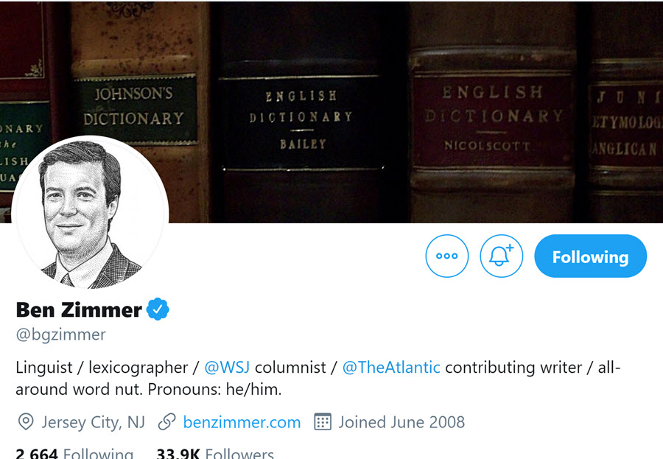This screenshot has width=663, height=459.
Task: View the 2,664 Following list
Action: tap(74, 454)
